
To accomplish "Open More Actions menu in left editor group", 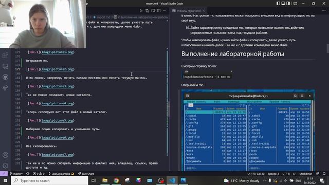I will pos(164,11).
